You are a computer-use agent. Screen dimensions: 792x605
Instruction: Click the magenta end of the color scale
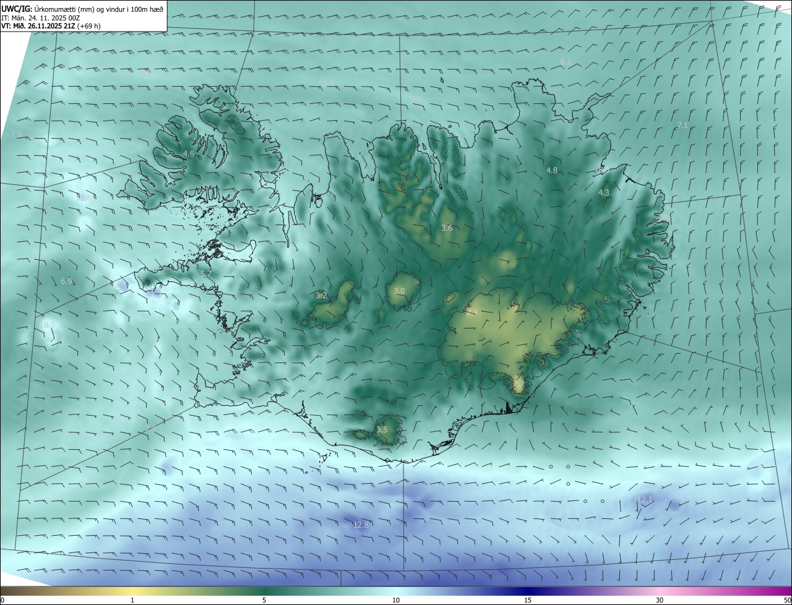point(786,591)
